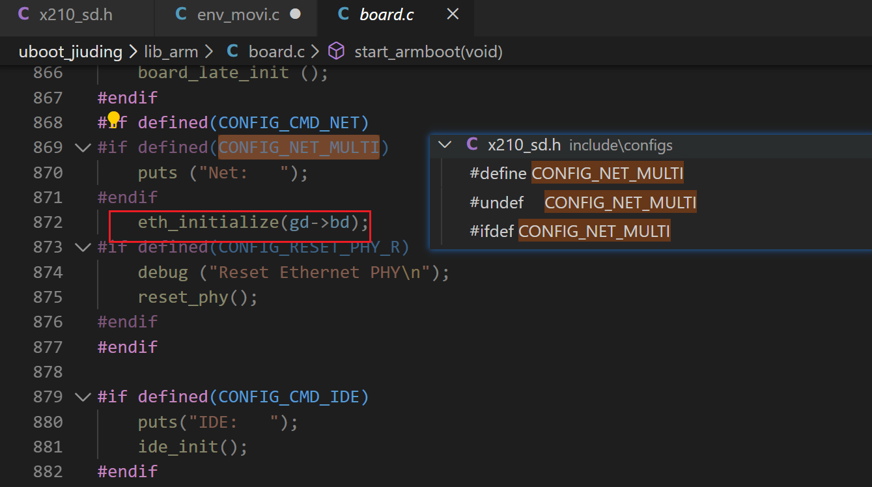Collapse the fold at line 869
This screenshot has width=872, height=487.
pyautogui.click(x=83, y=147)
